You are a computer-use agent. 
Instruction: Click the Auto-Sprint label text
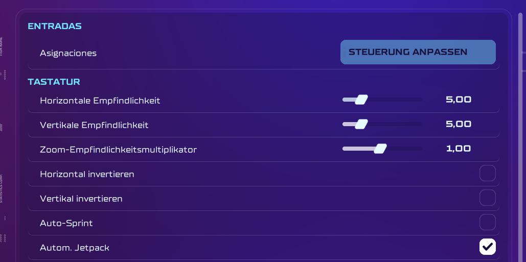pyautogui.click(x=66, y=223)
